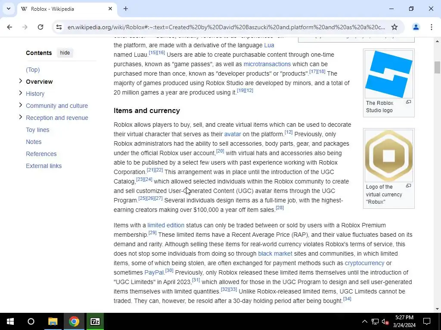Click the scrollbar down arrow
Viewport: 441px width, 330px height.
point(437,309)
